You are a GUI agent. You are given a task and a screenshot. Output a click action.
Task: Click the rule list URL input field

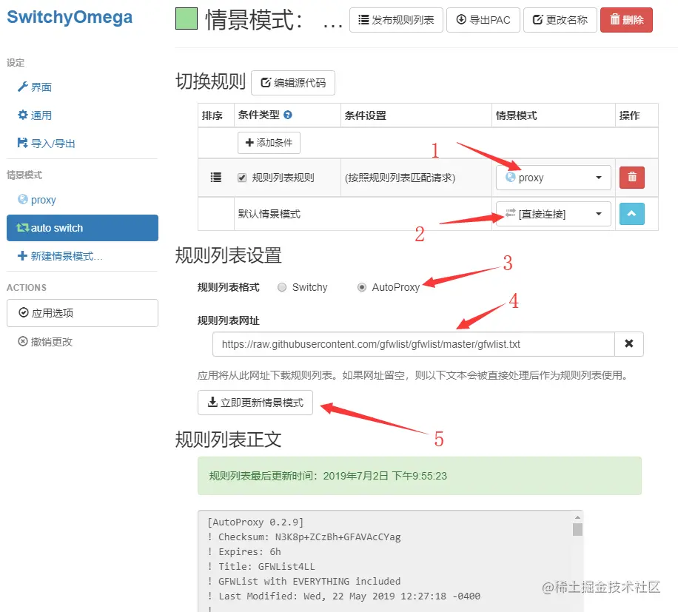[x=413, y=344]
